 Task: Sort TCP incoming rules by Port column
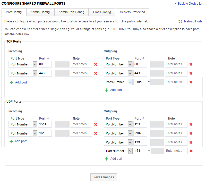tap(42, 58)
